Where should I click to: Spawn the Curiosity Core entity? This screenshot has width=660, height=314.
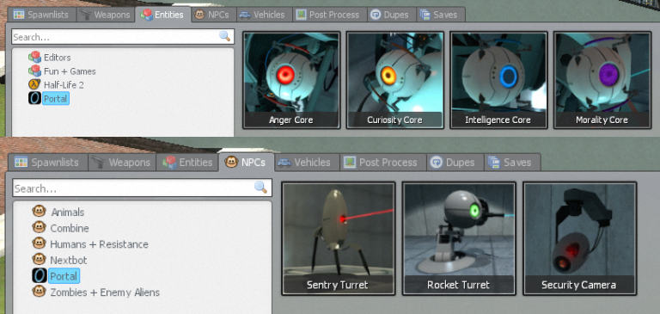pos(394,80)
